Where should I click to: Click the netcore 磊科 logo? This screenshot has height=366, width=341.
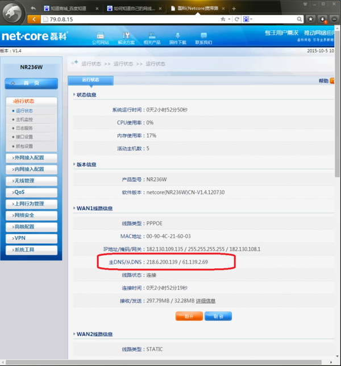pyautogui.click(x=35, y=36)
